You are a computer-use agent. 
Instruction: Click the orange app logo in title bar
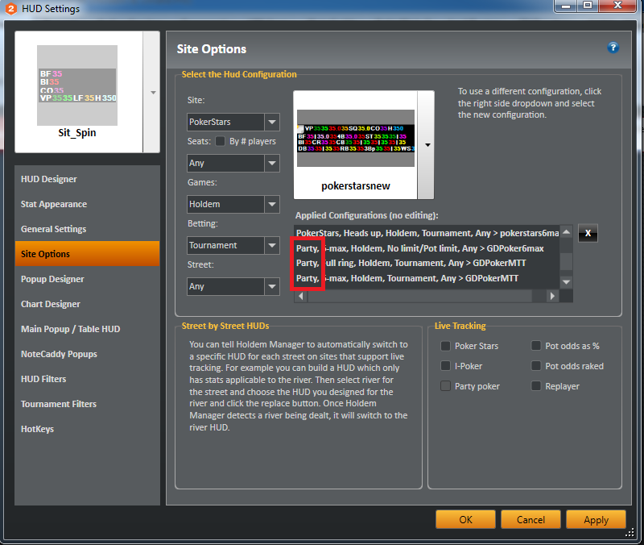pos(11,9)
